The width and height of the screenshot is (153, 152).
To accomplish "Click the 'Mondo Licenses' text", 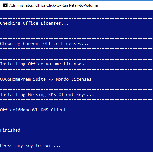I will pyautogui.click(x=74, y=79).
